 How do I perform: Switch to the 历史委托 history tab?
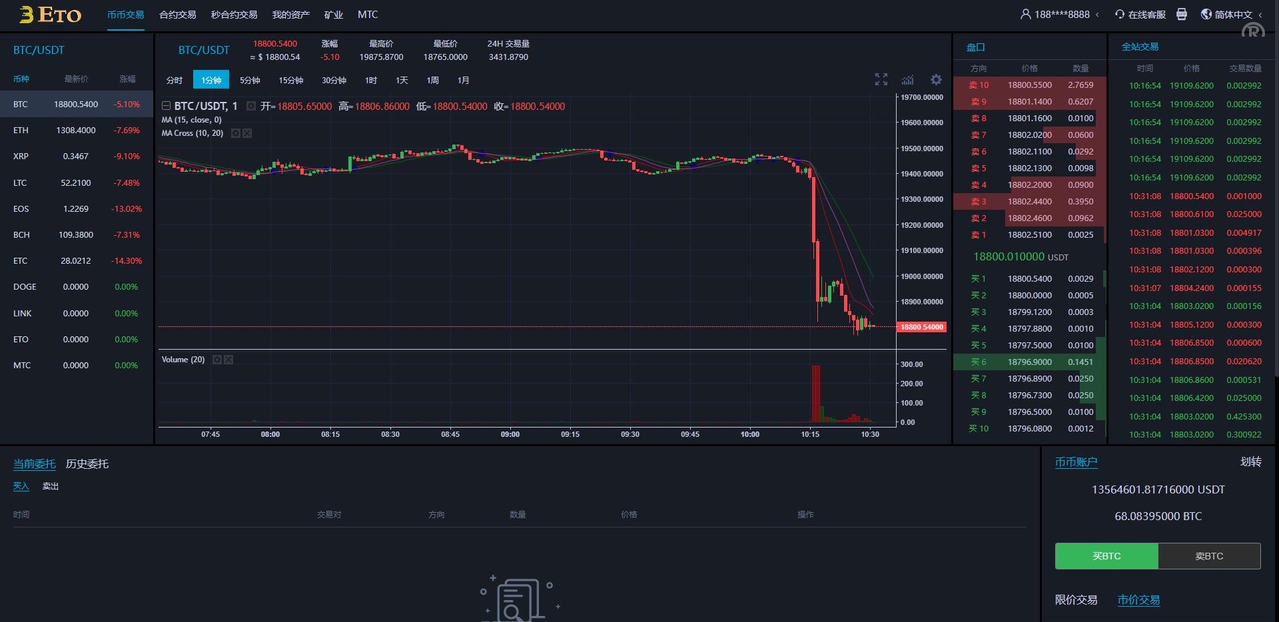tap(87, 464)
